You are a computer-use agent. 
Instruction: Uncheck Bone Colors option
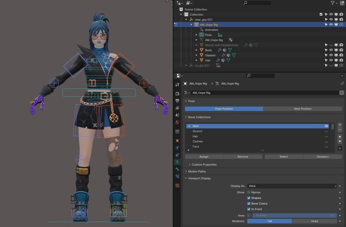pyautogui.click(x=249, y=204)
